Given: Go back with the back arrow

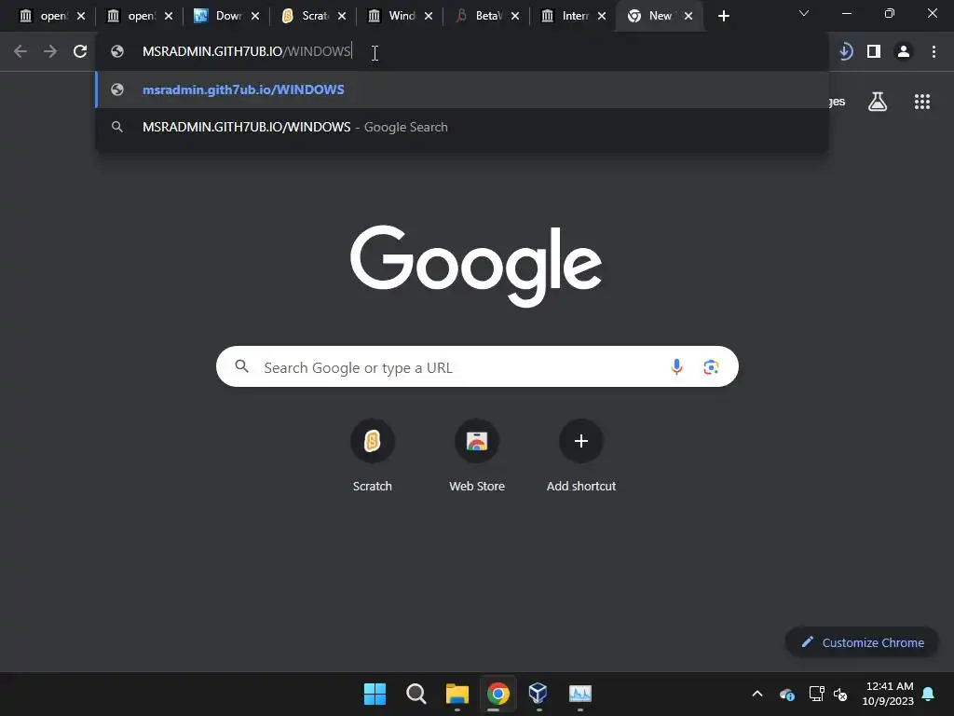Looking at the screenshot, I should tap(20, 52).
